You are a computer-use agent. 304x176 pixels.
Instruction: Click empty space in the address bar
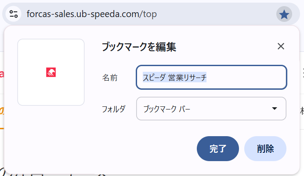[x=215, y=14]
